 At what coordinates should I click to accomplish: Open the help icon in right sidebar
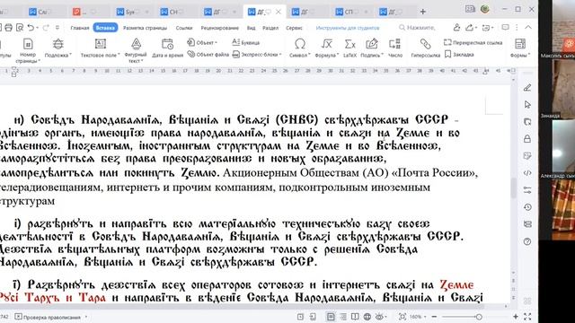(x=527, y=241)
